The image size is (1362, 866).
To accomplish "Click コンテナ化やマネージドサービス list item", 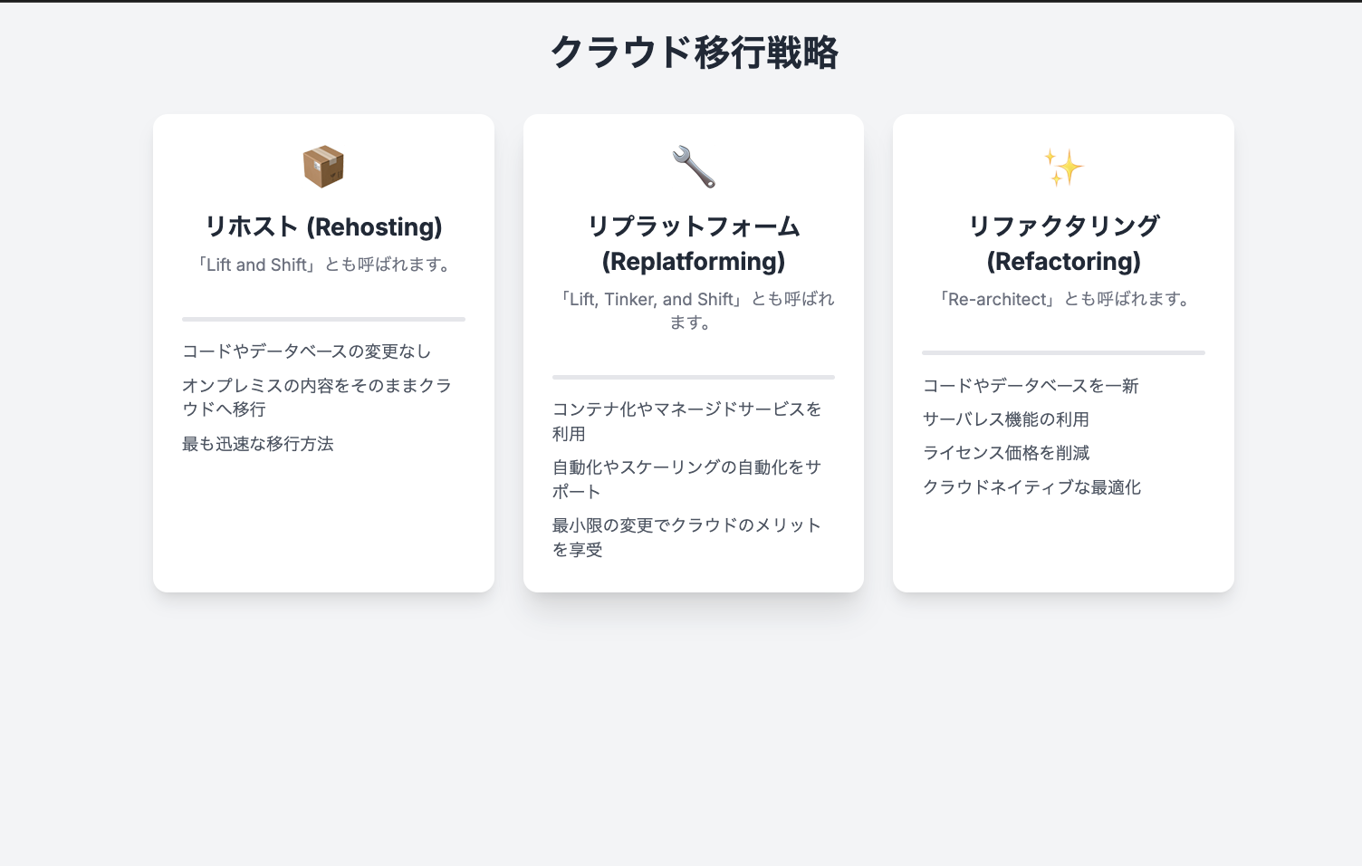I will (x=686, y=421).
